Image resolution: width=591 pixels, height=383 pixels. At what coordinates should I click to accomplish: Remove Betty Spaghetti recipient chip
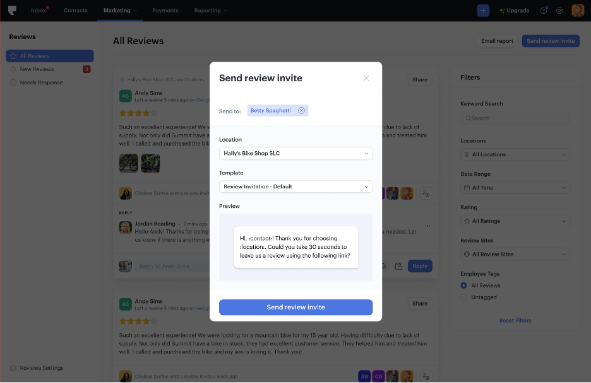click(301, 110)
